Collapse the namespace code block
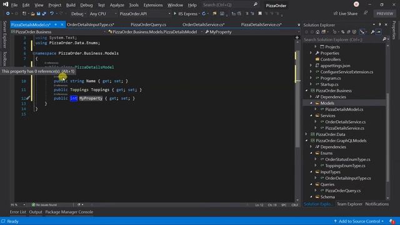 pos(34,53)
